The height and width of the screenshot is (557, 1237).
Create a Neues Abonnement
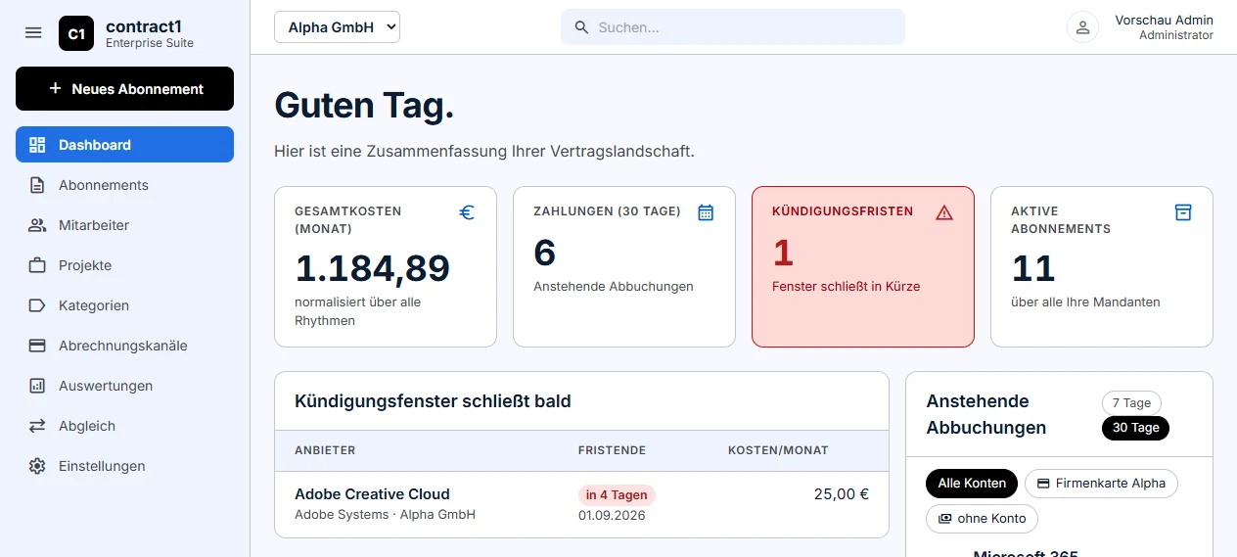(124, 88)
